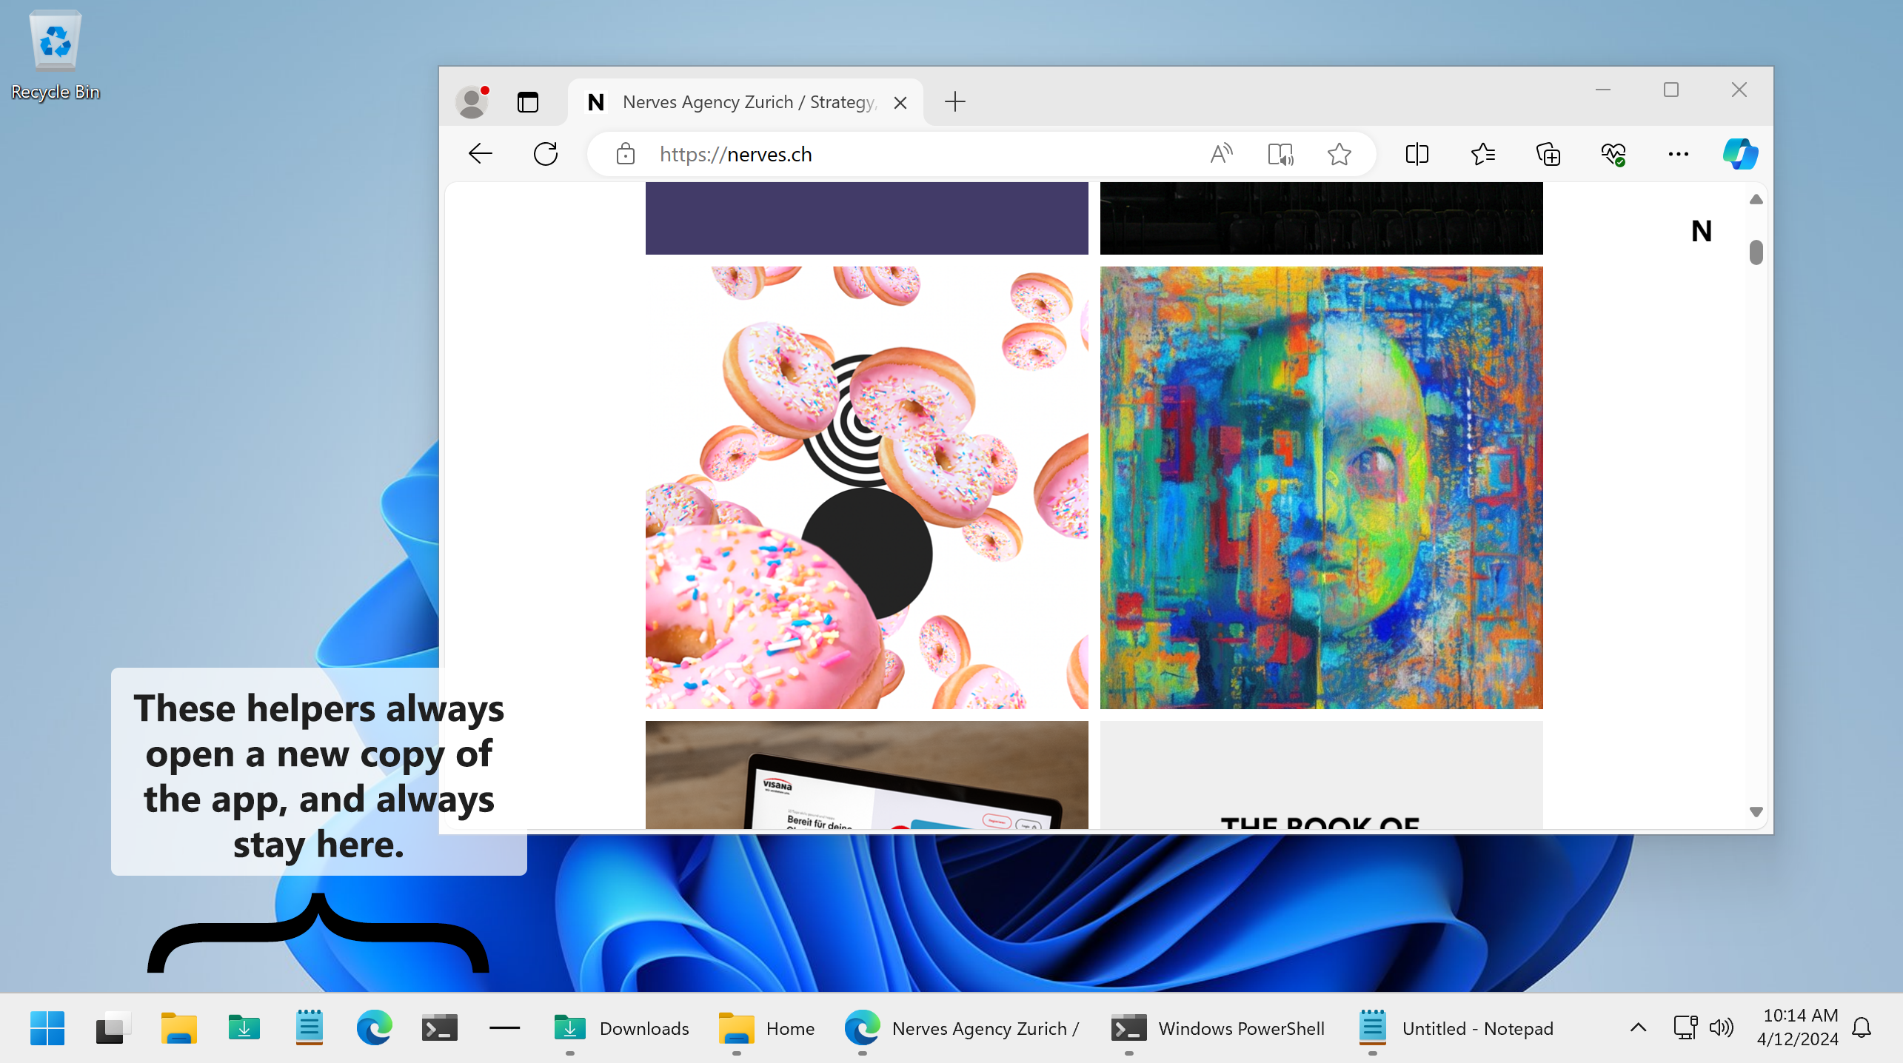View site information lock icon

click(626, 154)
